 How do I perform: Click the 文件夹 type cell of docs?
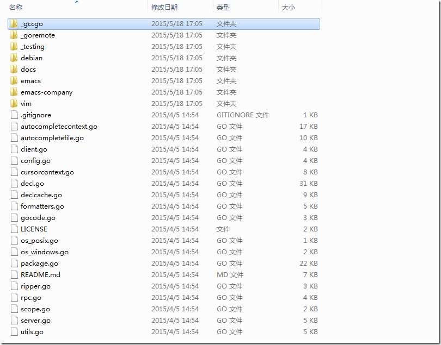pyautogui.click(x=226, y=70)
